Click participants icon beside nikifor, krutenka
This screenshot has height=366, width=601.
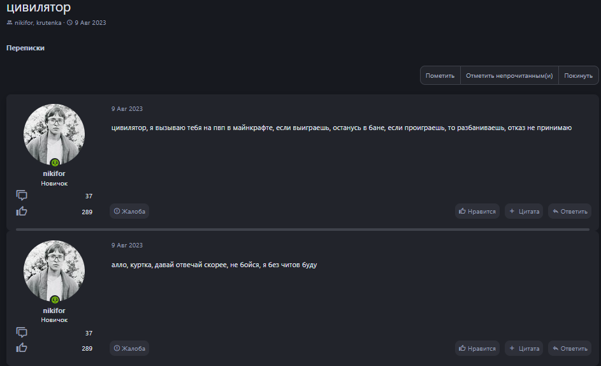(x=10, y=23)
